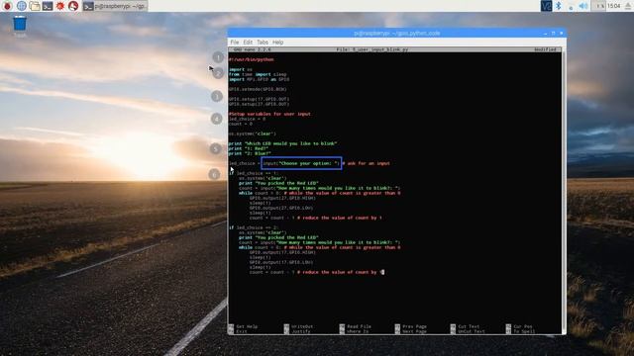
Task: Click the "from time import sleep" line
Action: (258, 74)
